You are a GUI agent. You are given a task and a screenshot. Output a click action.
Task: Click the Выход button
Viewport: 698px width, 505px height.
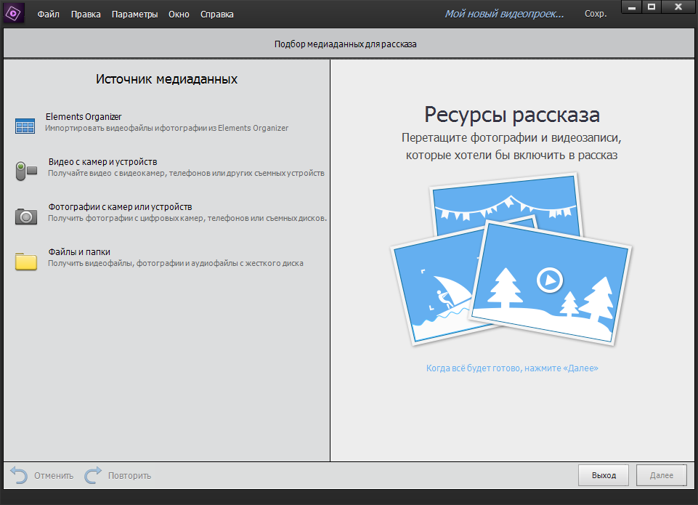coord(603,474)
